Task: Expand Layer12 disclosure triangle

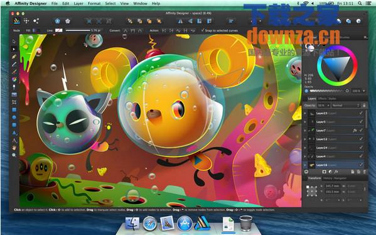Action: [305, 139]
